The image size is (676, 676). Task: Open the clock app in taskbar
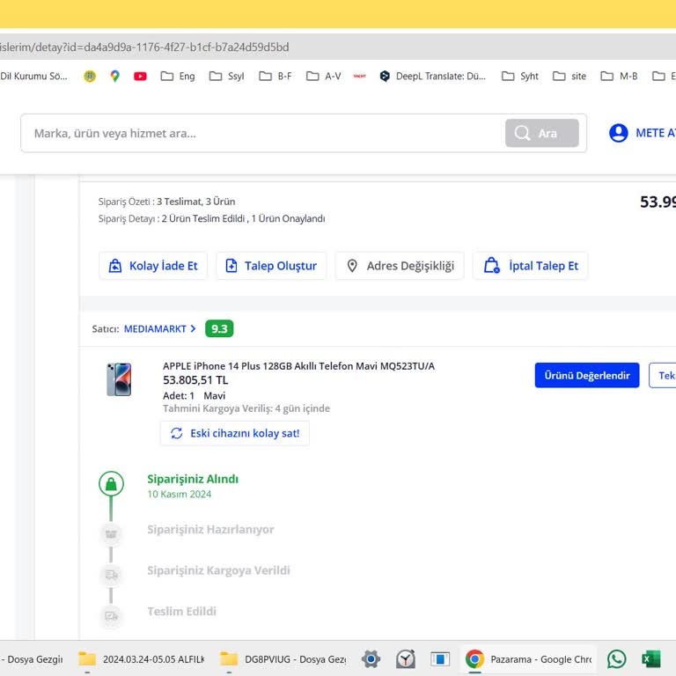pos(406,658)
